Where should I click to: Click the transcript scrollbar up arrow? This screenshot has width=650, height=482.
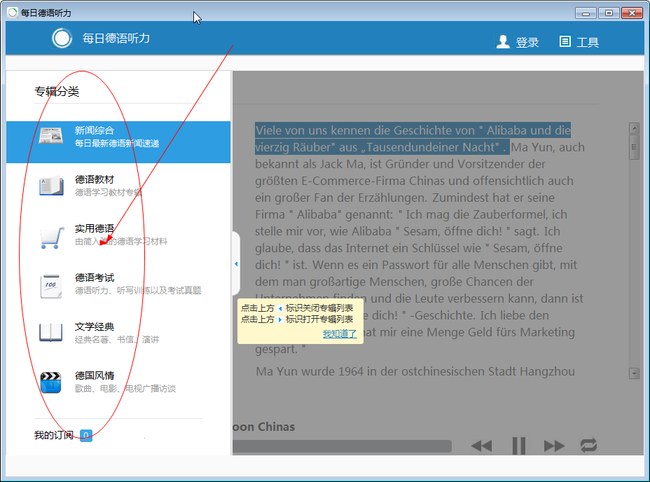point(635,128)
